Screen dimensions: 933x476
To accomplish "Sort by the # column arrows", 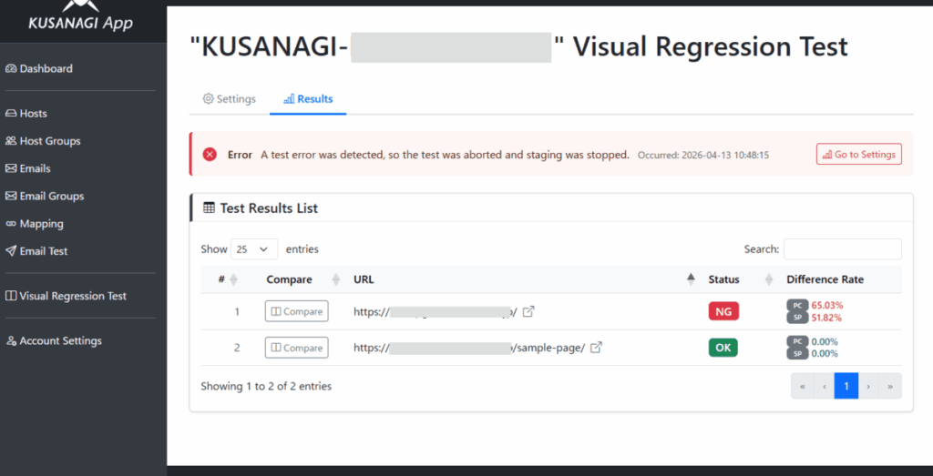I will pos(233,279).
